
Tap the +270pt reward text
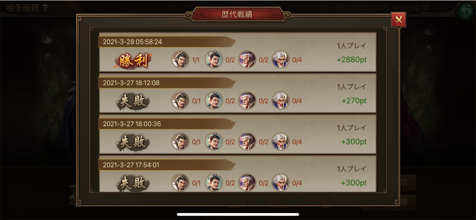(x=354, y=101)
